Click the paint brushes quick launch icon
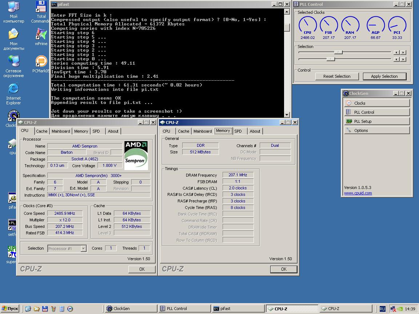This screenshot has width=419, height=314. click(53, 309)
